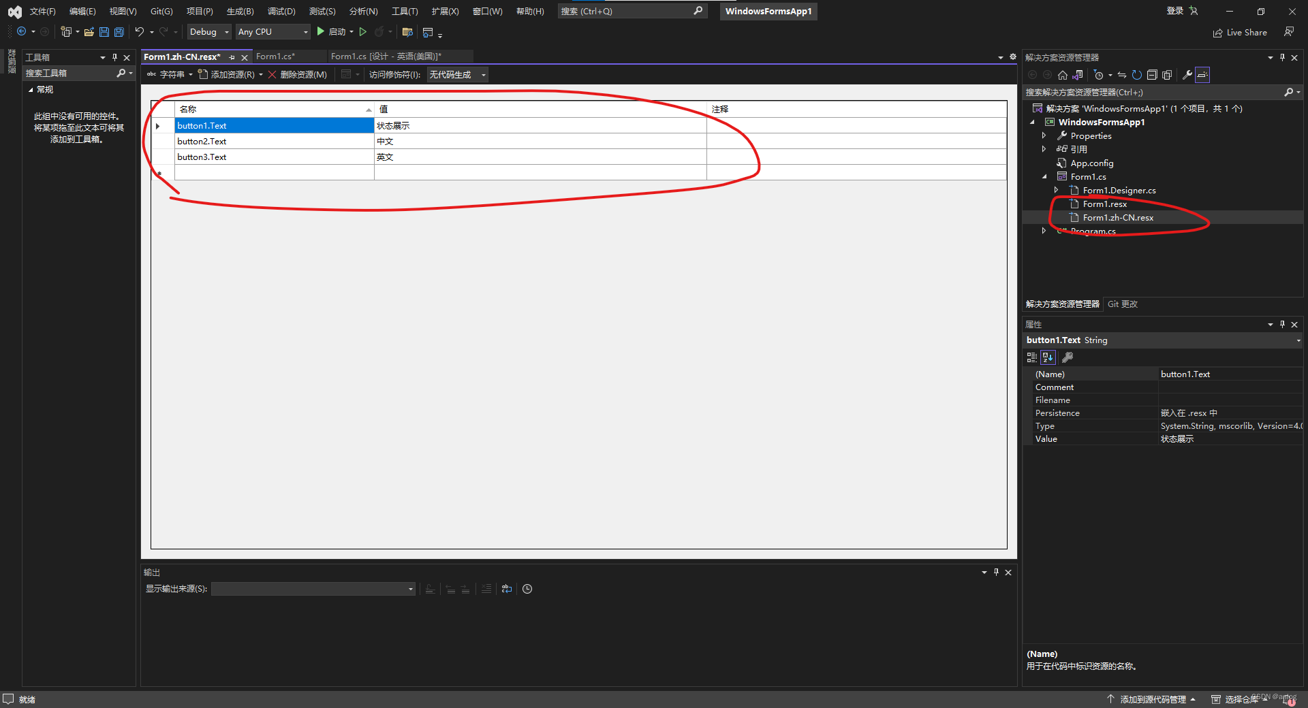Pin the Form1.zh-CN.resx tab
This screenshot has width=1308, height=708.
pos(232,57)
